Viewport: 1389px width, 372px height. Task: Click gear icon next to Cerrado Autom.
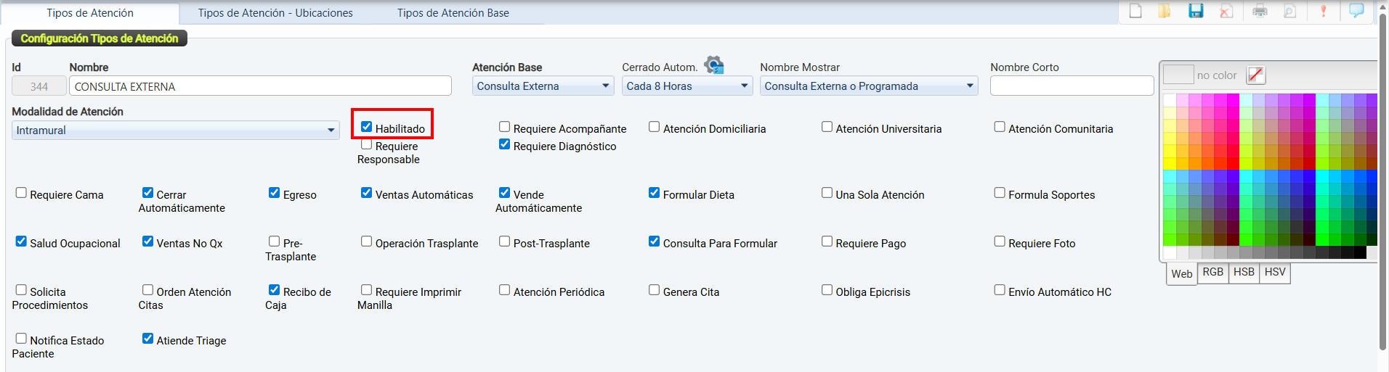(x=714, y=65)
